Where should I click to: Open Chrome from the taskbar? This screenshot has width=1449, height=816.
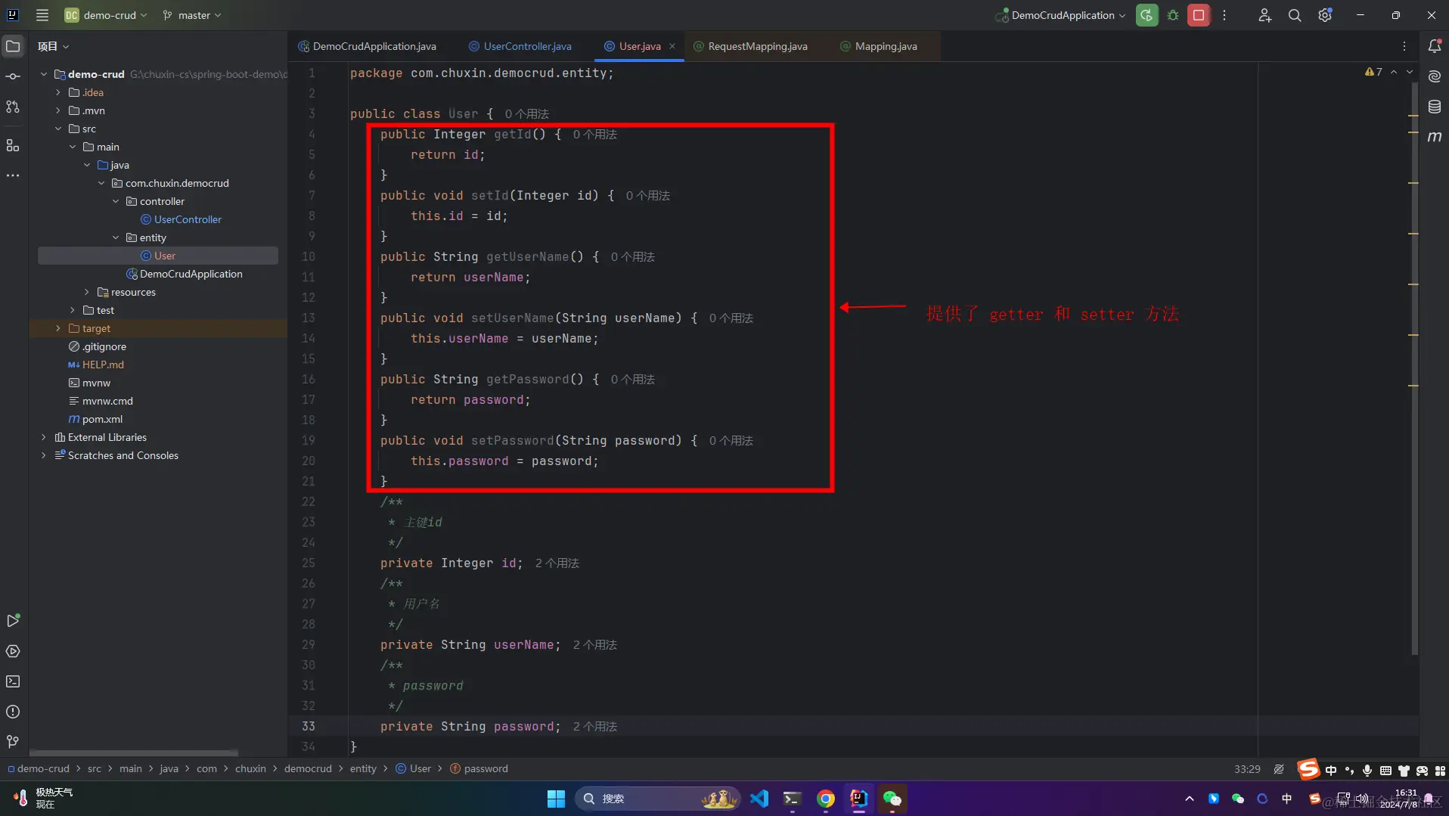826,799
